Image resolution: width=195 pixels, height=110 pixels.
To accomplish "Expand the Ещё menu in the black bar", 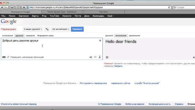I will point(111,16).
